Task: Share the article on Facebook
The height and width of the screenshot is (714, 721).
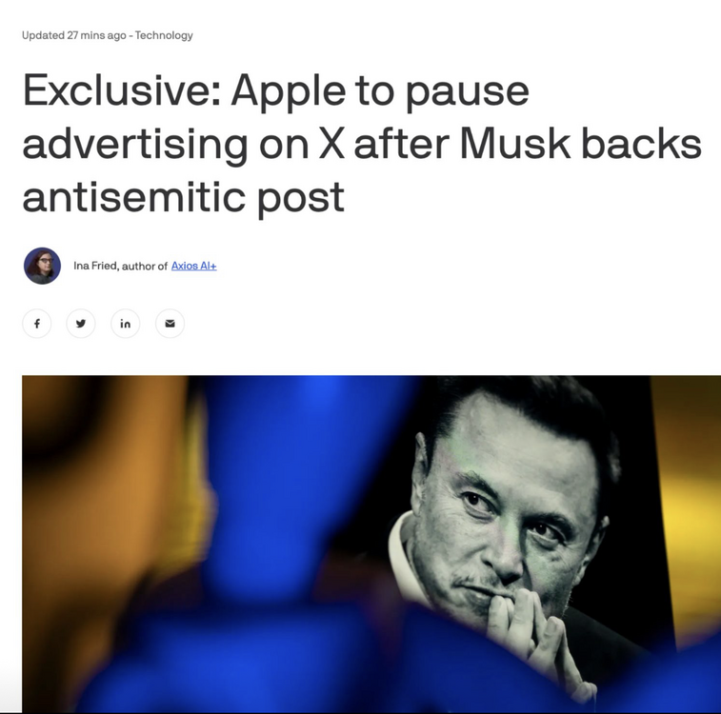Action: [37, 324]
